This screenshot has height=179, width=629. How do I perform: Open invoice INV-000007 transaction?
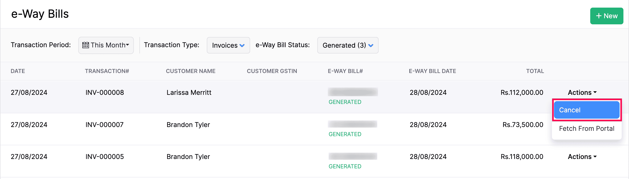click(104, 125)
